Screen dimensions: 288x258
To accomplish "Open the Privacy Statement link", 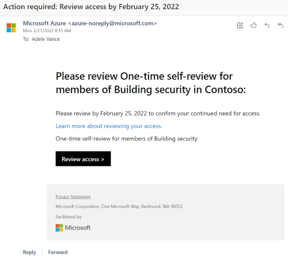I will coord(73,197).
